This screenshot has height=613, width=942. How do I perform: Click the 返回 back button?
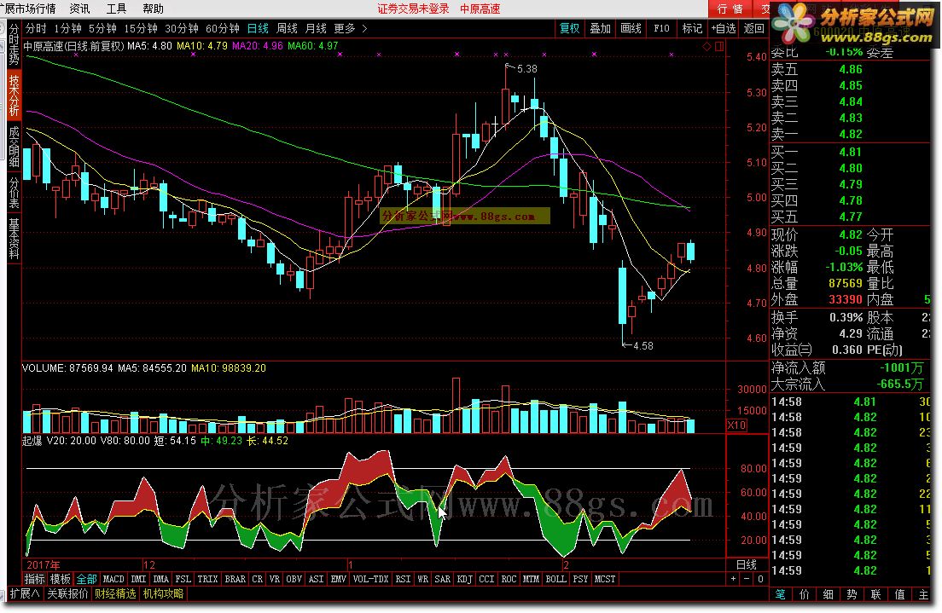tap(753, 28)
